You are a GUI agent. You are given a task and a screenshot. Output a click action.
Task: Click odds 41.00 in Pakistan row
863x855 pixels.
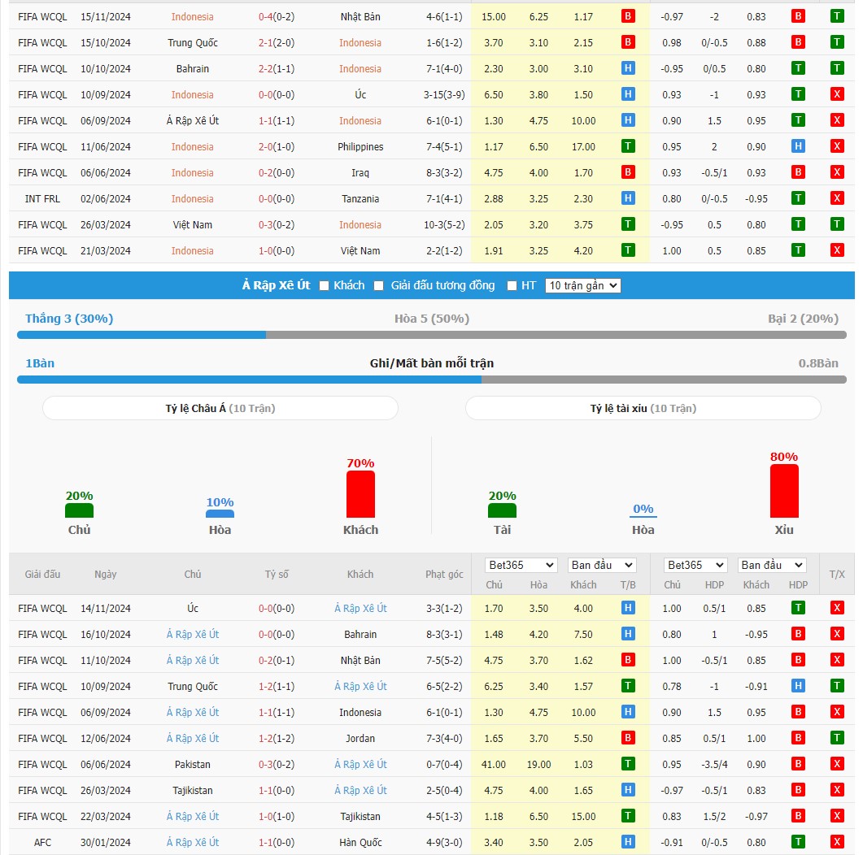tap(494, 765)
